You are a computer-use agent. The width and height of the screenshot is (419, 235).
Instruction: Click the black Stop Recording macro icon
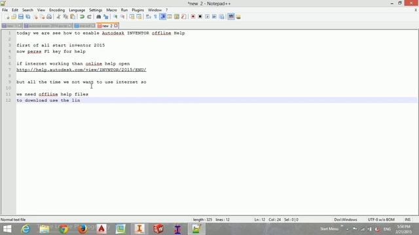[200, 17]
